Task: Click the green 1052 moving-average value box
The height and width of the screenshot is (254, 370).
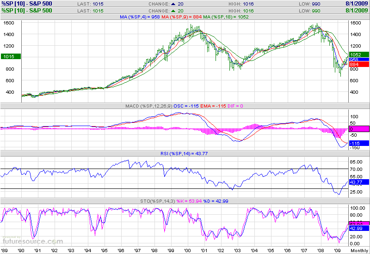Action: tap(359, 54)
